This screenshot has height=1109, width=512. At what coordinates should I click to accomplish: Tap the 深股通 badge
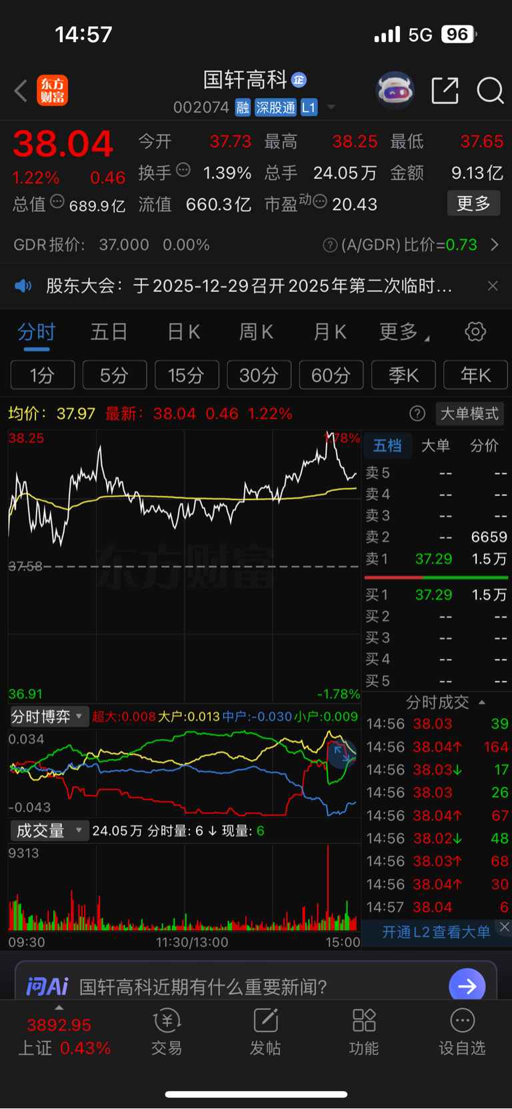pos(276,107)
